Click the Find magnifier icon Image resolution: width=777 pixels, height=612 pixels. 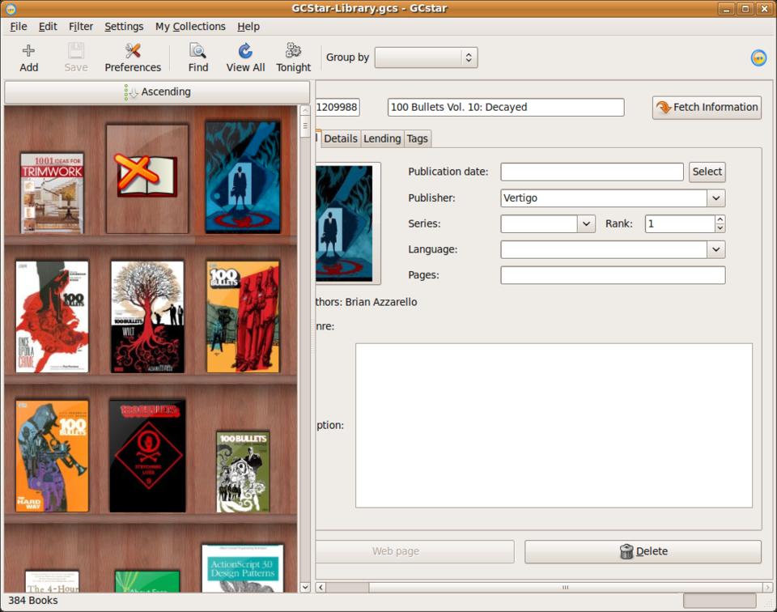(x=198, y=52)
